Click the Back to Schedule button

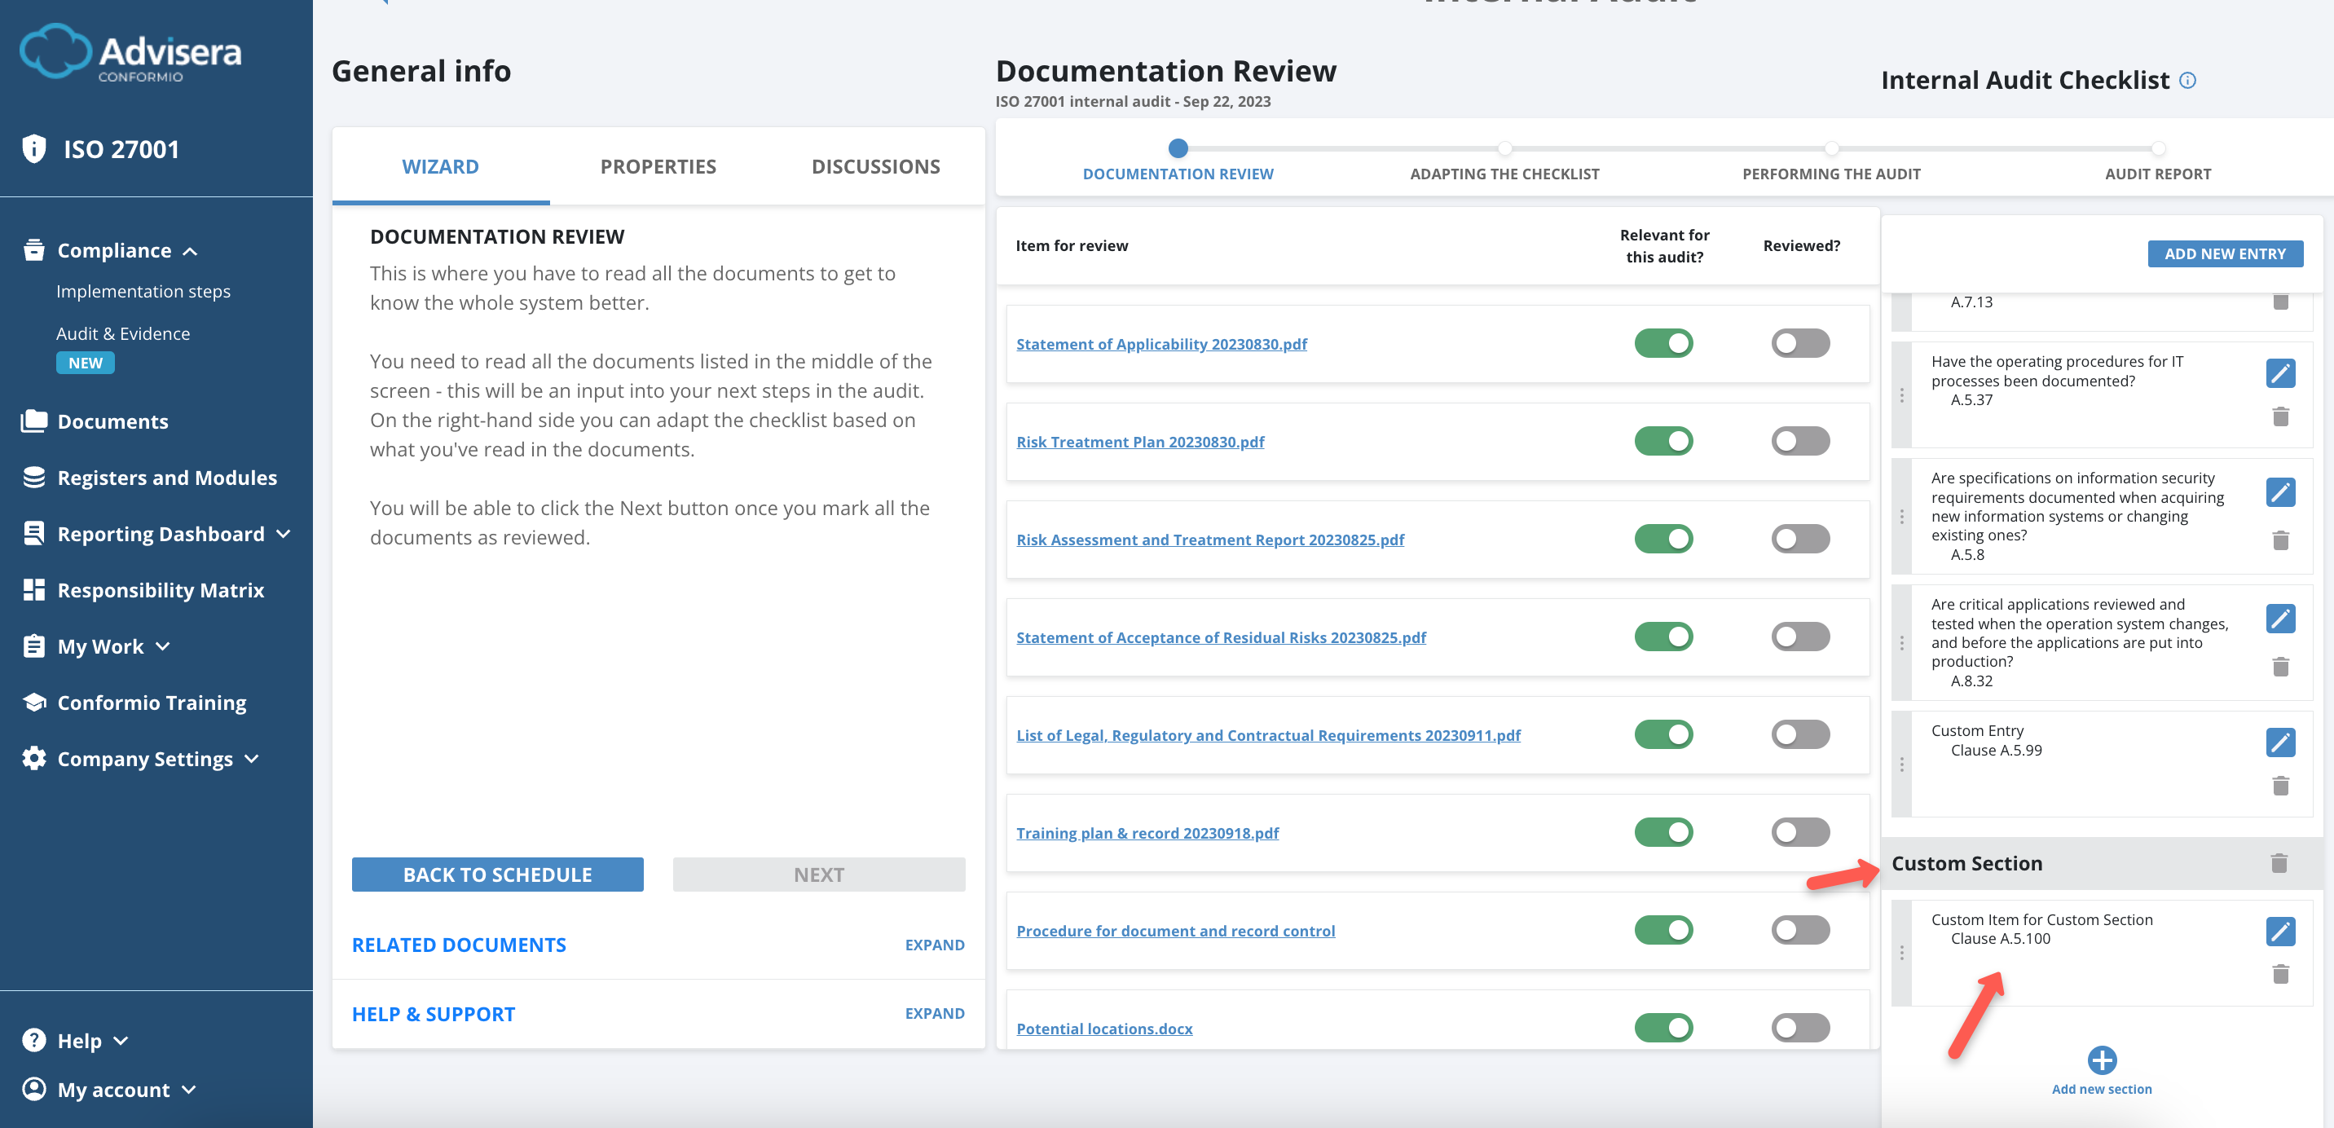497,875
